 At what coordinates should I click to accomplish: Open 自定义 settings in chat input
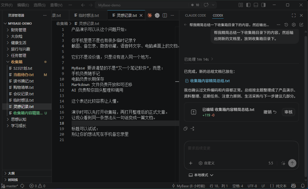(x=206, y=163)
